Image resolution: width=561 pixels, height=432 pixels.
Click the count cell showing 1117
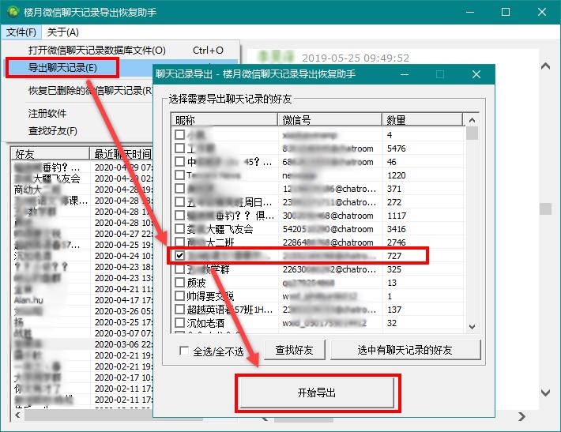(x=397, y=216)
